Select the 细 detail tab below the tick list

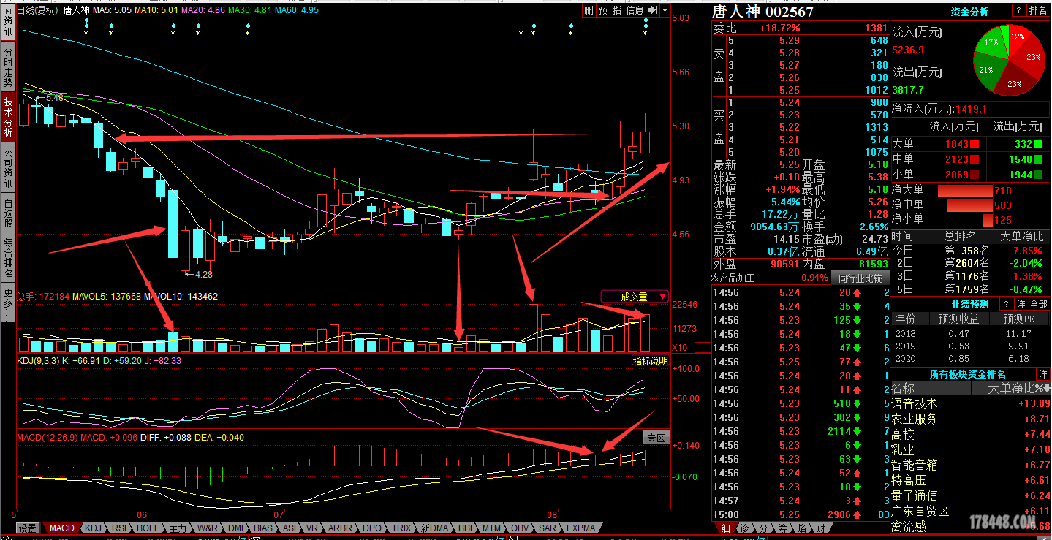coord(725,528)
